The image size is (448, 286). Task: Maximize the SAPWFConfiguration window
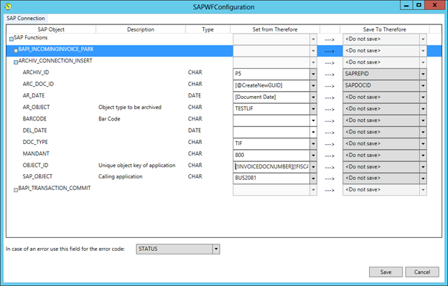[x=419, y=5]
